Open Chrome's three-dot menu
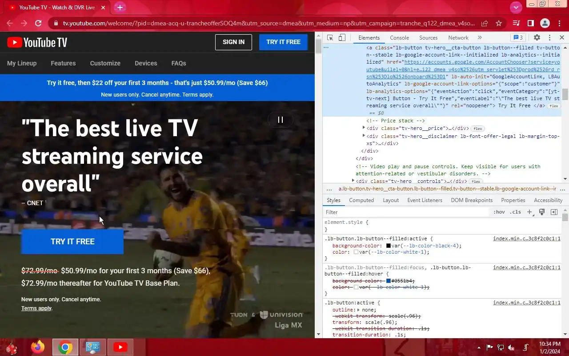Screen dimensions: 569x356 click(559, 23)
